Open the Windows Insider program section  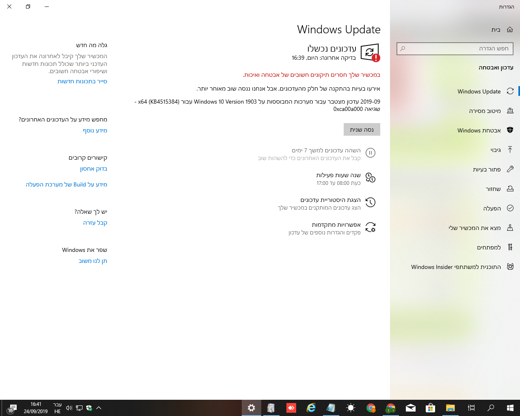455,267
